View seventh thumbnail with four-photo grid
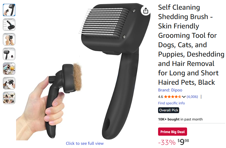 coord(9,98)
